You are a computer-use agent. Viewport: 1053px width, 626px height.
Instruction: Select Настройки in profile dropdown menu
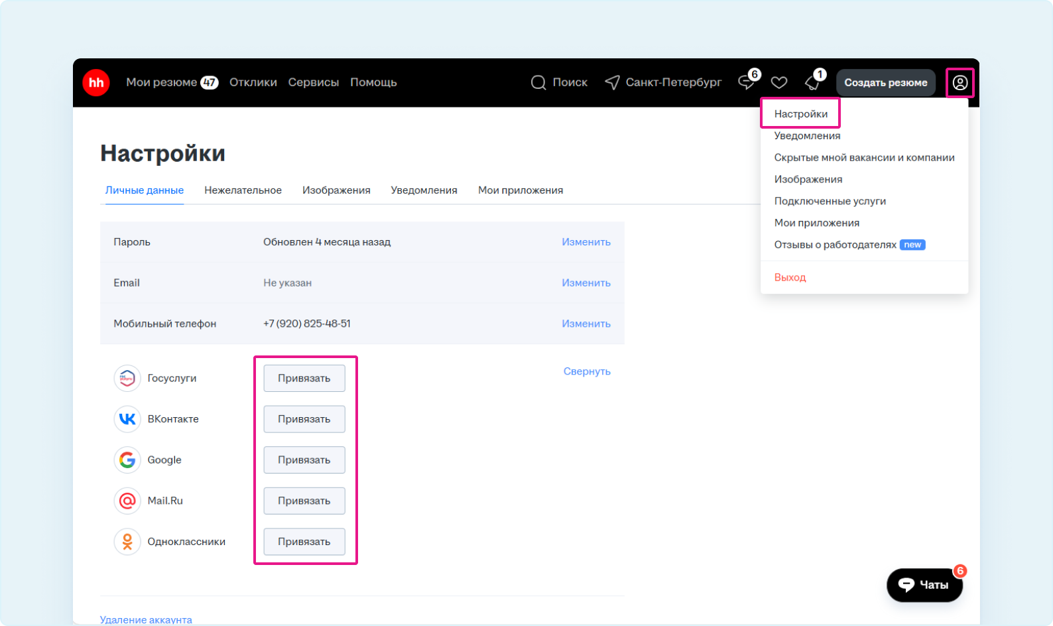(x=801, y=114)
